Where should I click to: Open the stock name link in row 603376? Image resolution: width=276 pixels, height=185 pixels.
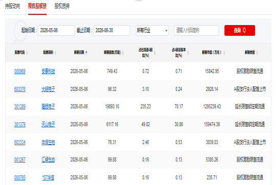pos(48,89)
